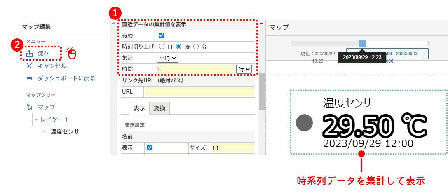Open マップ in the map tree
The height and width of the screenshot is (192, 448).
46,107
